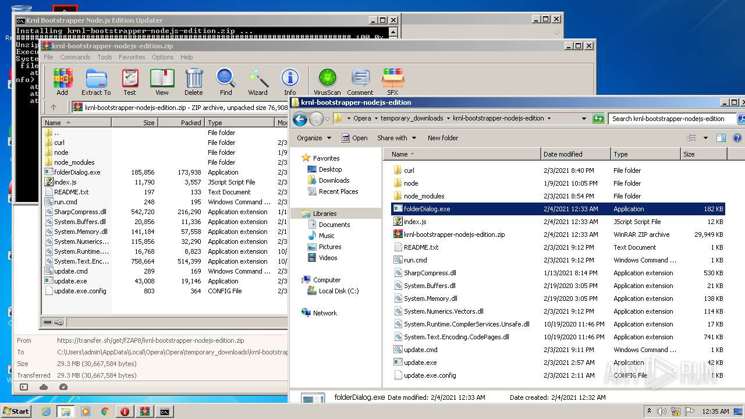Open the WinRAR File menu
745x419 pixels.
tap(48, 57)
